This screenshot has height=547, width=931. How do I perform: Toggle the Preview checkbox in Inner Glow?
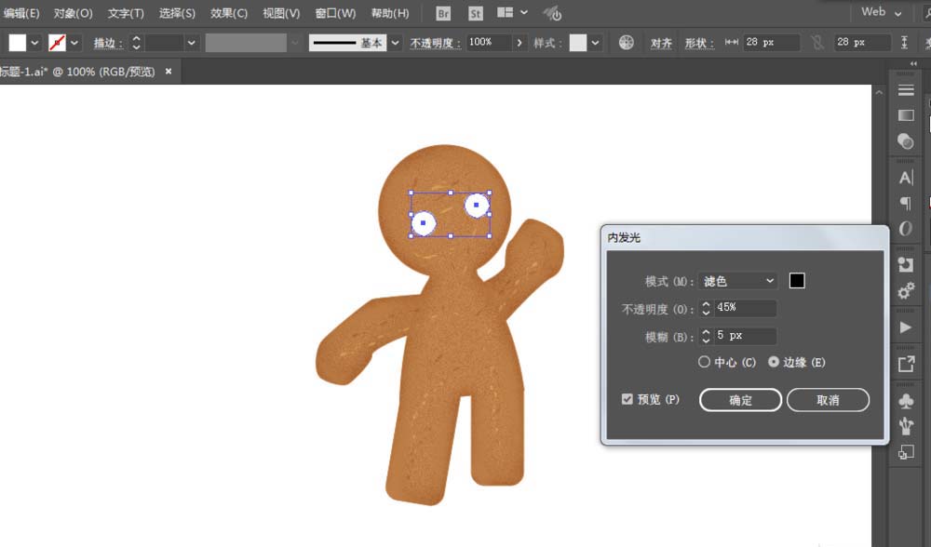pos(627,399)
